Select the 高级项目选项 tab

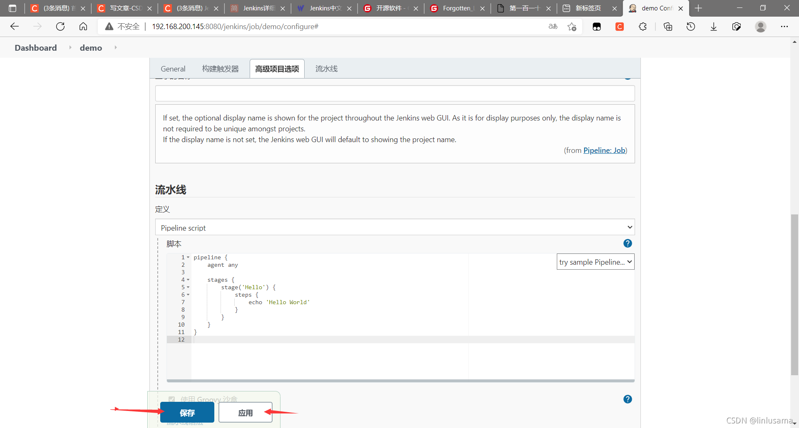[277, 69]
